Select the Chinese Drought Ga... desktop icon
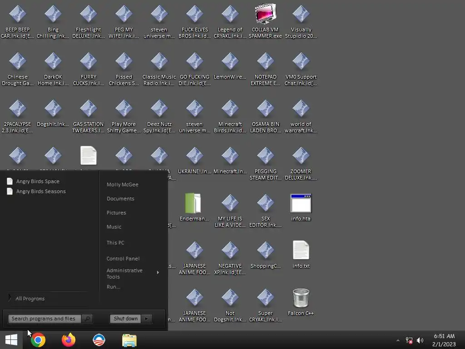 tap(18, 69)
